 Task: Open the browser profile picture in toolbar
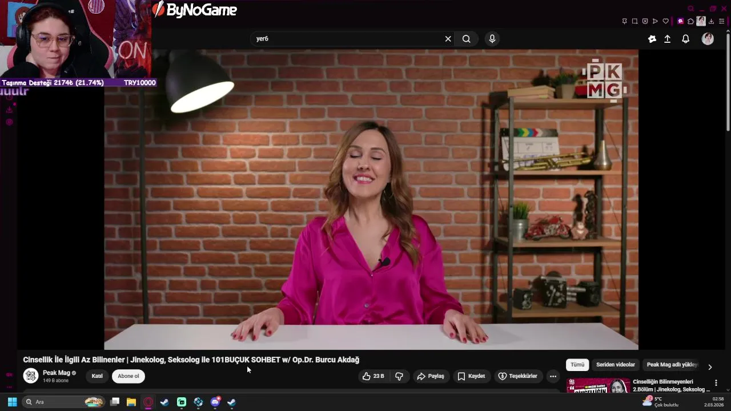pos(701,21)
